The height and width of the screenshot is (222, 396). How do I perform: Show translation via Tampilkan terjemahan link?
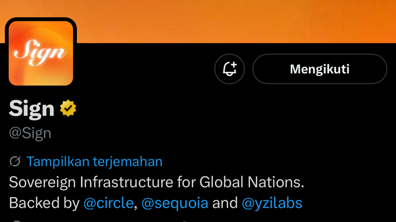[x=94, y=162]
